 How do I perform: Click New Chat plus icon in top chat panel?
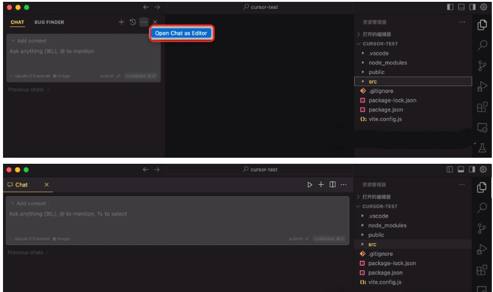(x=121, y=22)
